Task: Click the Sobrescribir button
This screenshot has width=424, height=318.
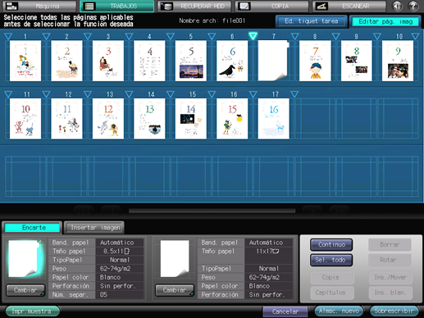Action: 394,311
